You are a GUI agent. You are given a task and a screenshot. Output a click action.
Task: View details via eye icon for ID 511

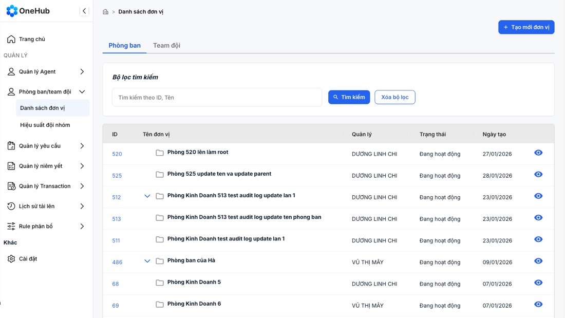(538, 239)
